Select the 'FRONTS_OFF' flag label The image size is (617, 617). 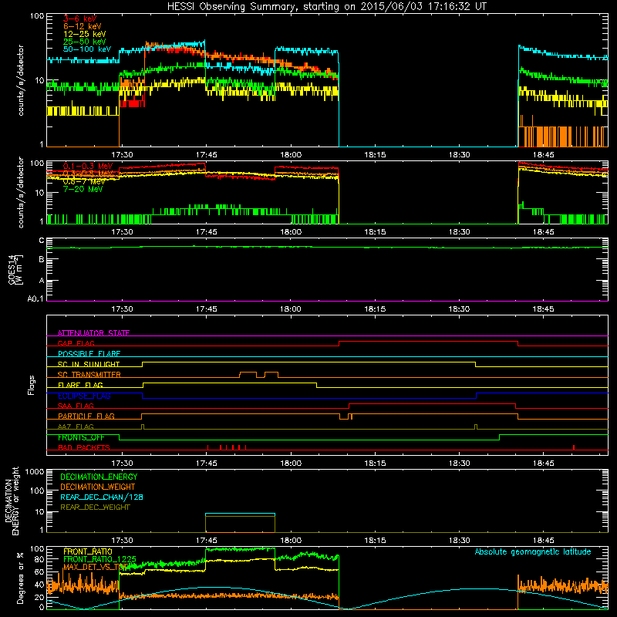(81, 437)
